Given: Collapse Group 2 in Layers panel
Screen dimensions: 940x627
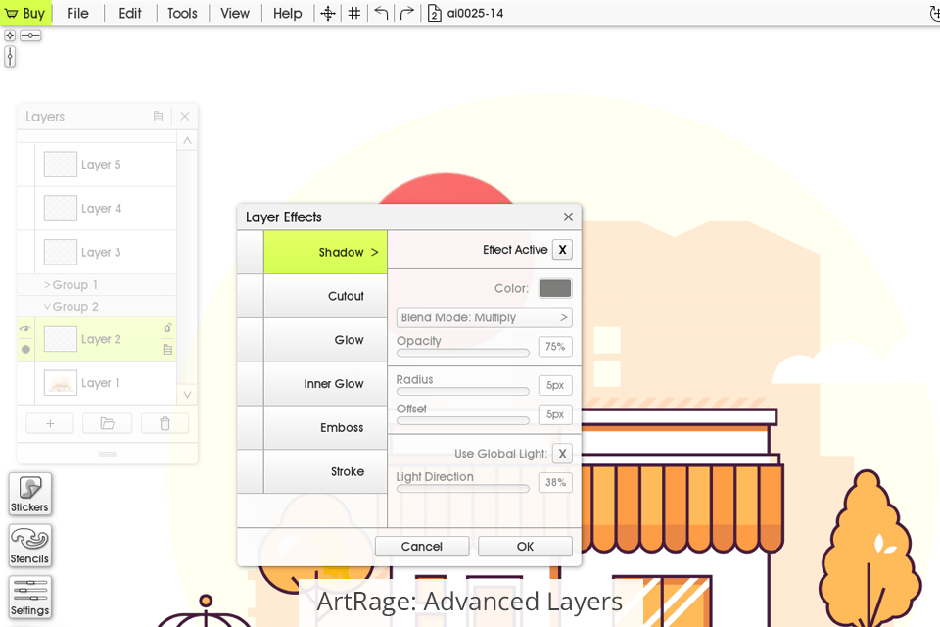Looking at the screenshot, I should (x=70, y=307).
